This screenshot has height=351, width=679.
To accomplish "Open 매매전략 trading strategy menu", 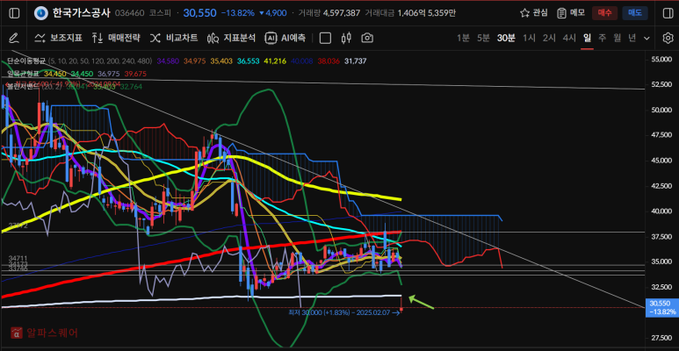I will 116,38.
